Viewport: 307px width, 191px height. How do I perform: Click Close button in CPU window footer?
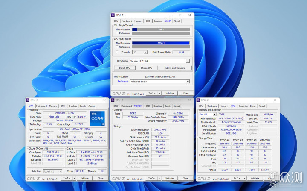pos(101,179)
